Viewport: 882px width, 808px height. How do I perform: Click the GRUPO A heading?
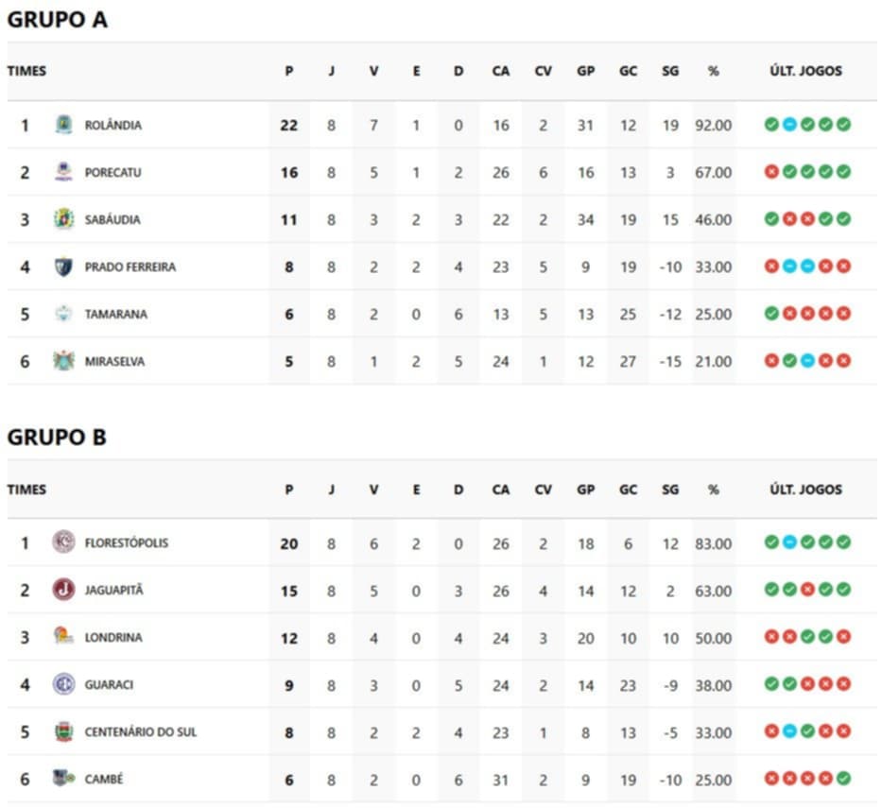click(57, 20)
